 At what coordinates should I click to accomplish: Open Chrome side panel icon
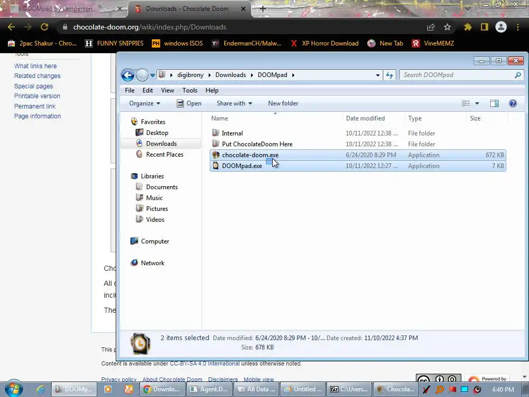point(485,27)
